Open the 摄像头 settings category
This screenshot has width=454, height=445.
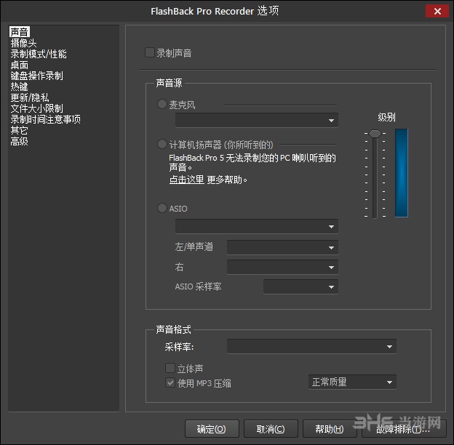pos(23,43)
